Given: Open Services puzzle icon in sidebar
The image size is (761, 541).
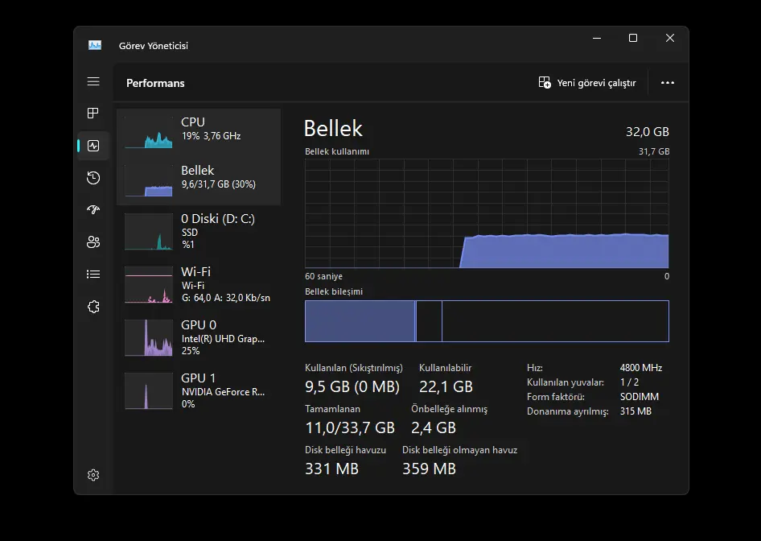Looking at the screenshot, I should coord(93,307).
